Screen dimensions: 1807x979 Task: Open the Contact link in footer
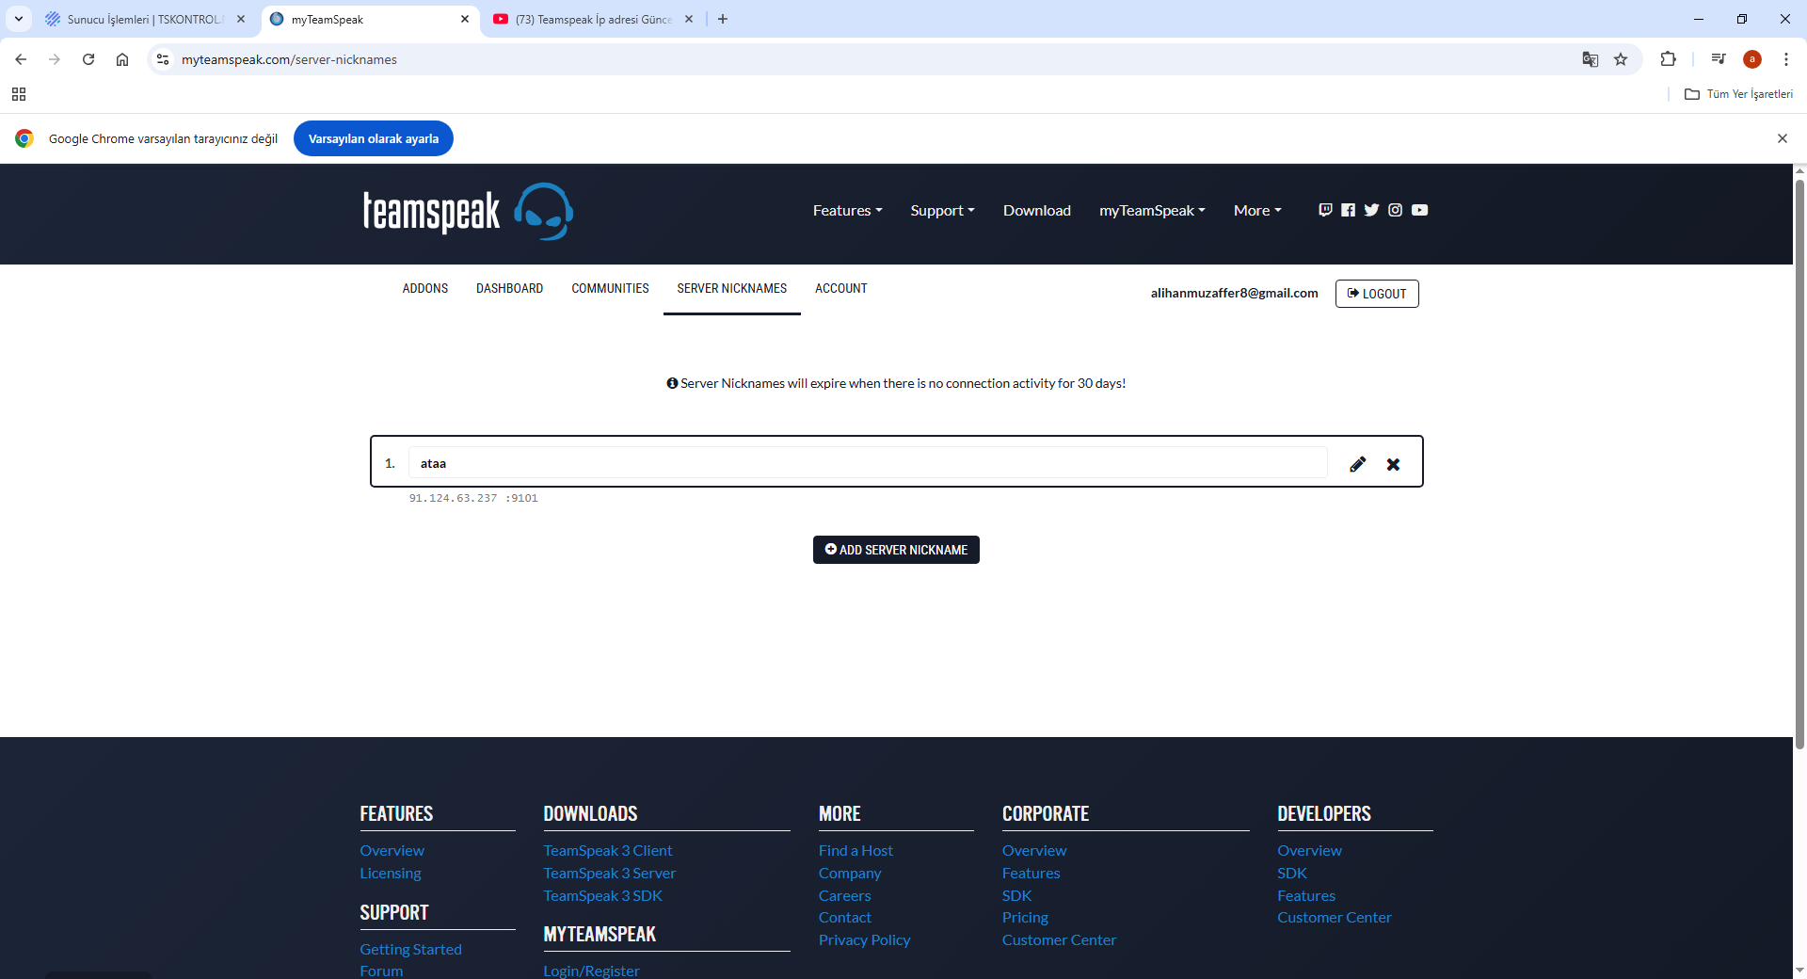click(x=845, y=918)
